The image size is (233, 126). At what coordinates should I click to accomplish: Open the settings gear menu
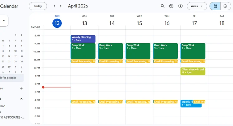180,6
